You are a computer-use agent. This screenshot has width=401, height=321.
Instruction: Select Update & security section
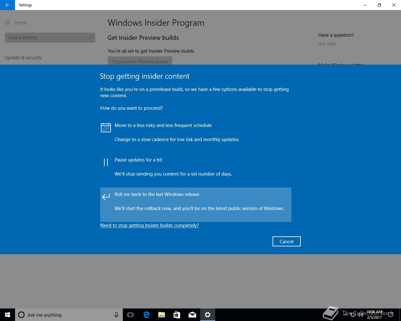tap(23, 58)
